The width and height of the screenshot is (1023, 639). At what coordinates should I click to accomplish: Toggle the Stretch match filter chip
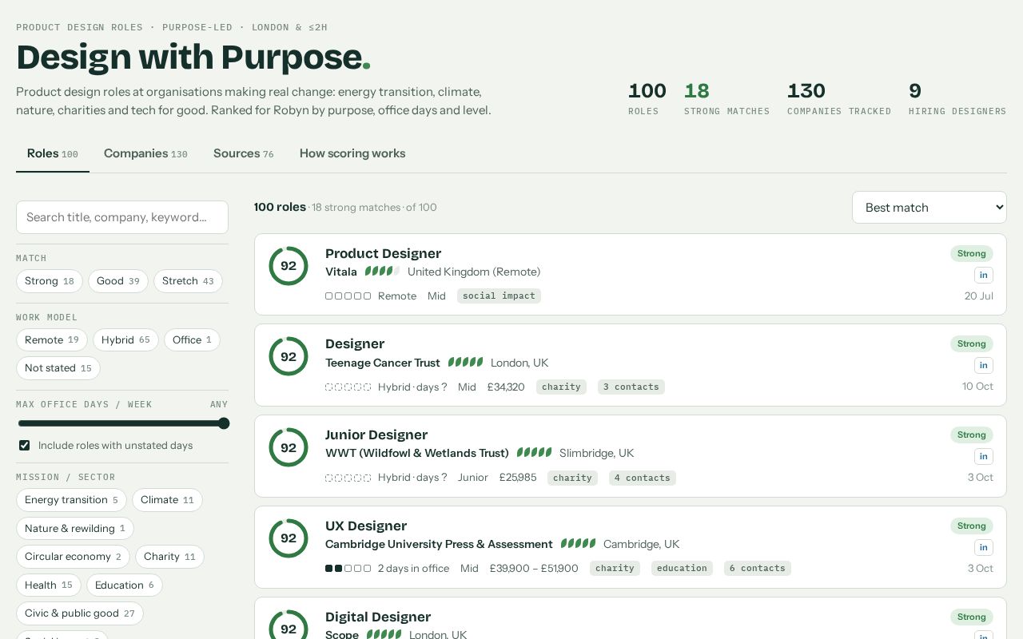coord(188,281)
